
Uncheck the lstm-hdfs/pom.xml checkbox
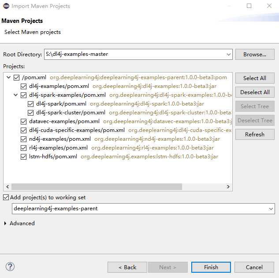(x=23, y=157)
